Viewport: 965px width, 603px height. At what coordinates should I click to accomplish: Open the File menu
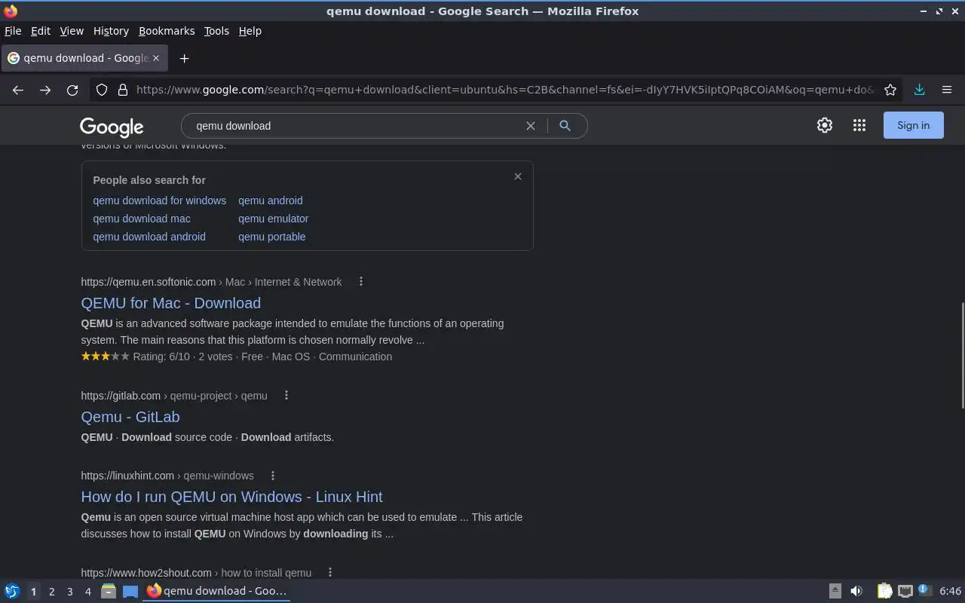[13, 31]
